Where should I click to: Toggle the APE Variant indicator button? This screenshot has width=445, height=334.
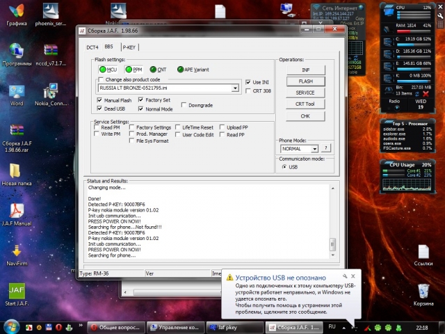pos(181,70)
